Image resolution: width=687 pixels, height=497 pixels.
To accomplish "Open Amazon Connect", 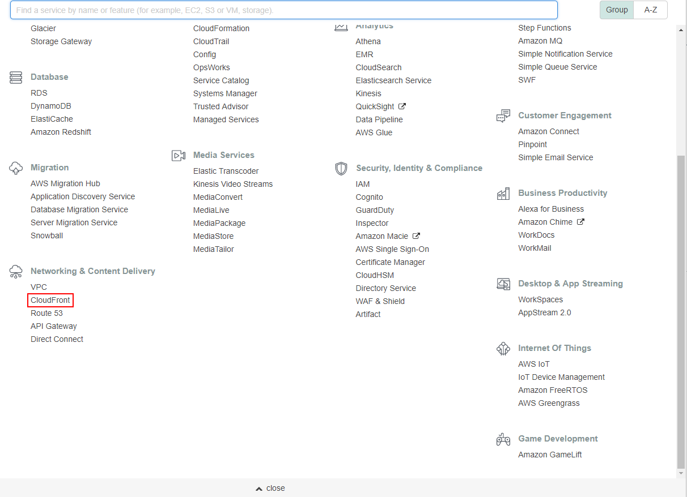I will pyautogui.click(x=549, y=131).
